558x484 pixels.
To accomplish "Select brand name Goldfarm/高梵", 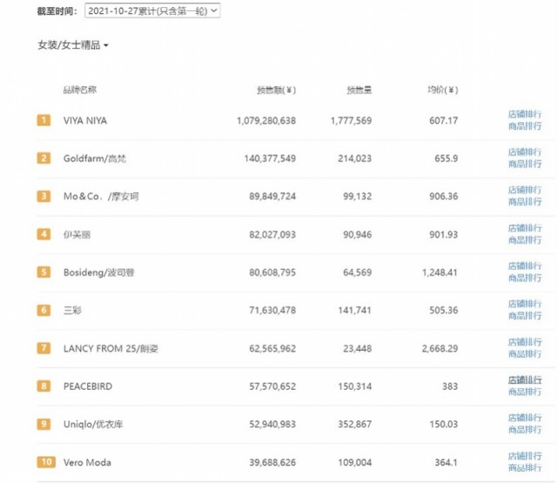I will 95,158.
